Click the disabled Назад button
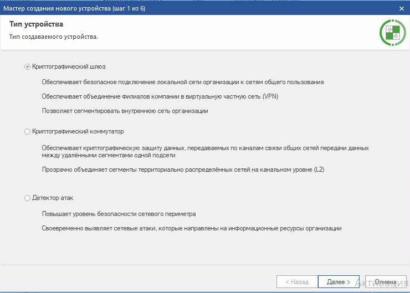The height and width of the screenshot is (293, 410). click(x=297, y=282)
